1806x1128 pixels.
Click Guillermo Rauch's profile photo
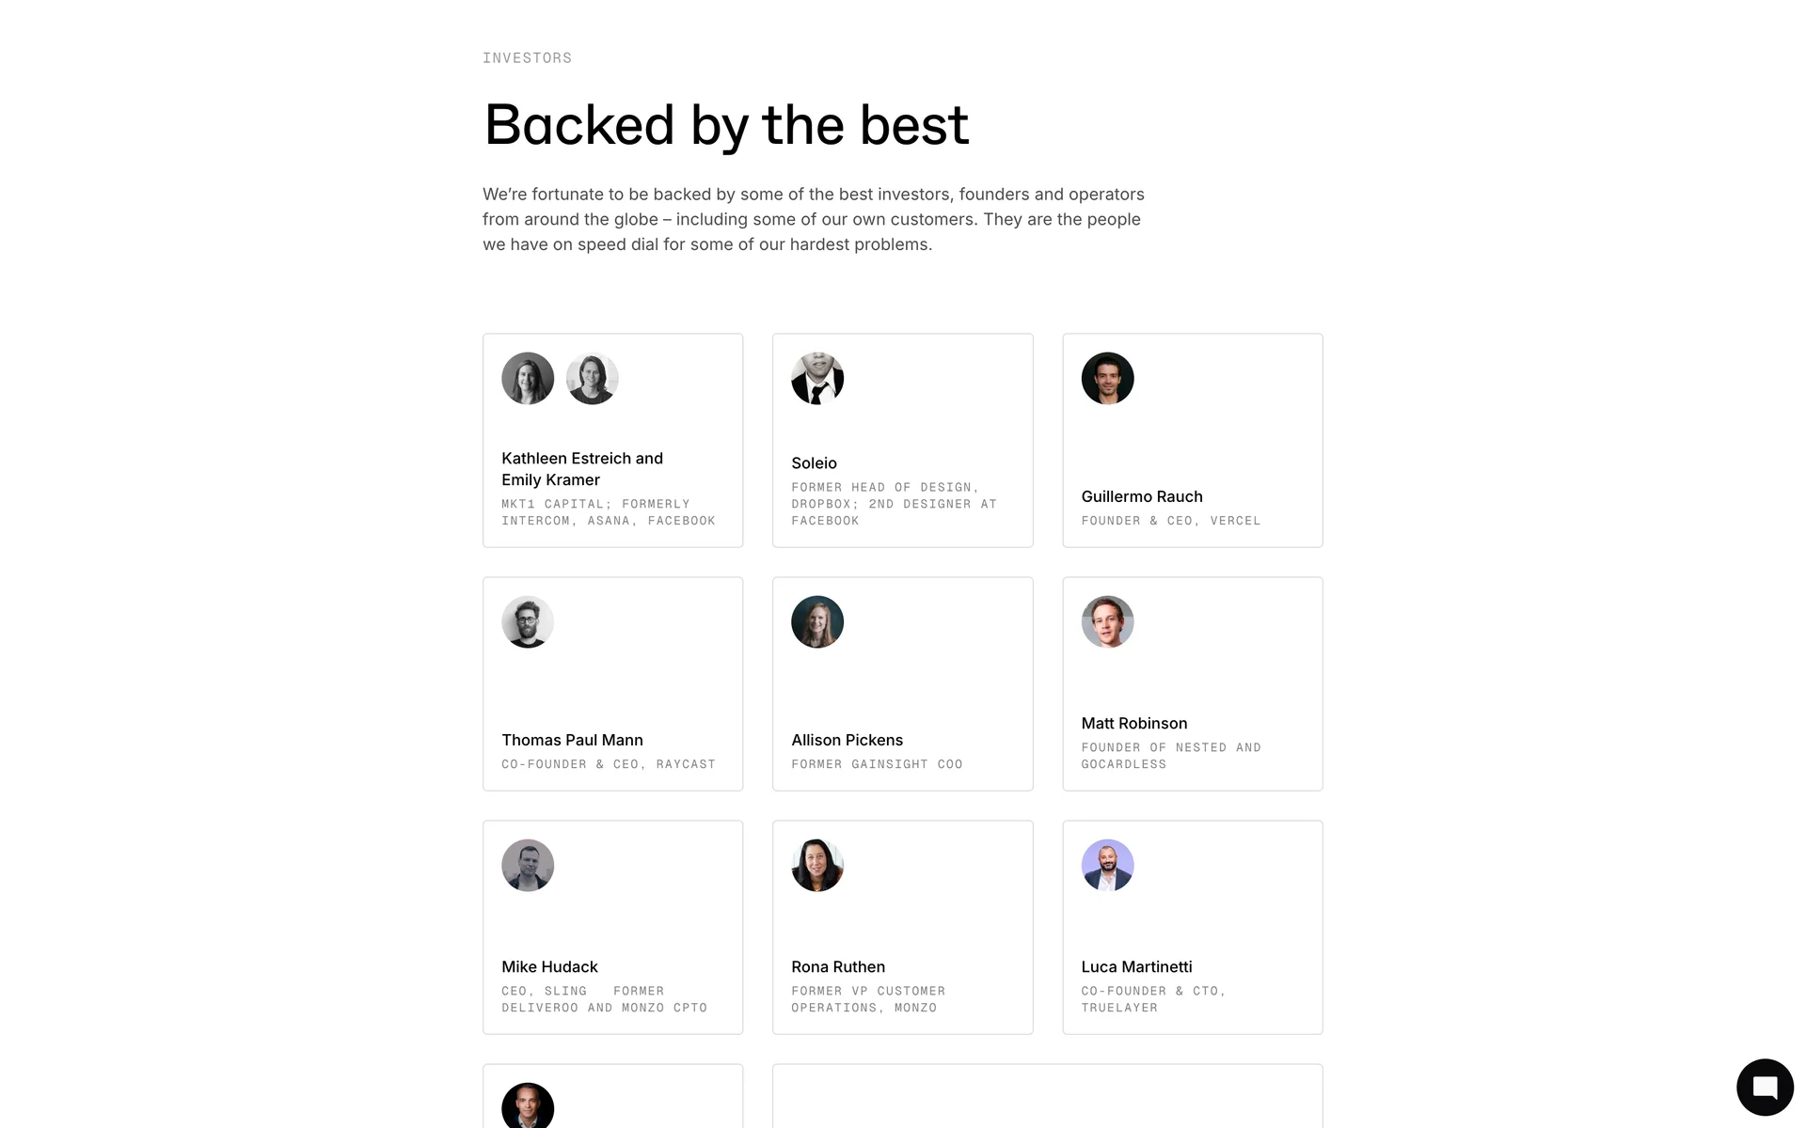coord(1107,379)
